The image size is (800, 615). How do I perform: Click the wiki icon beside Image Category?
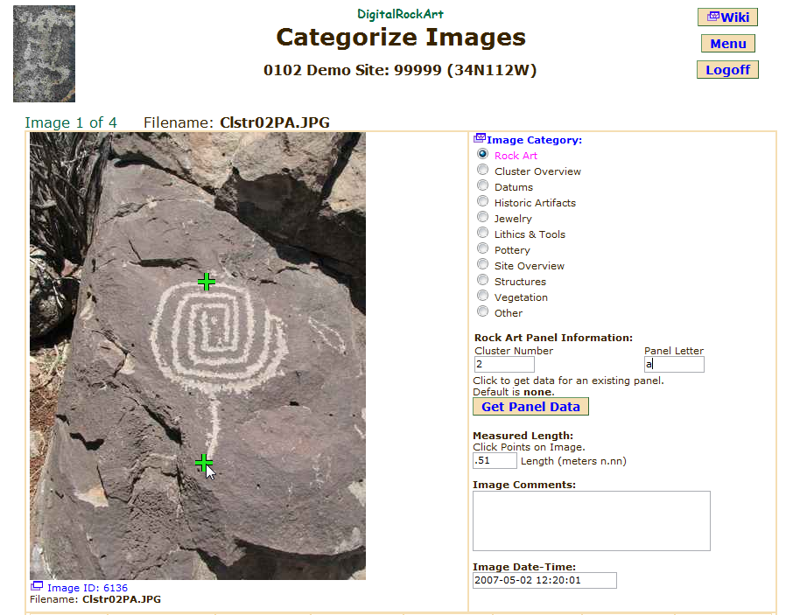point(480,138)
